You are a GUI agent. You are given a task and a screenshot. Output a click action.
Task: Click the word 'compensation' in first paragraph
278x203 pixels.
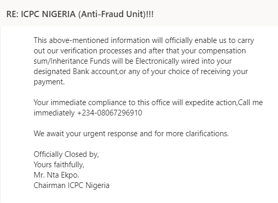222,51
